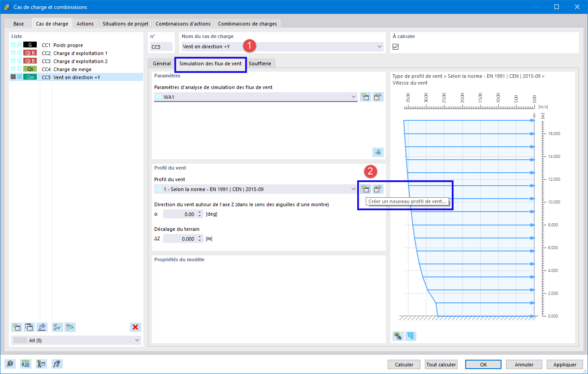The image size is (588, 374).
Task: Select CC4 Charge de neige in the list
Action: click(x=76, y=69)
